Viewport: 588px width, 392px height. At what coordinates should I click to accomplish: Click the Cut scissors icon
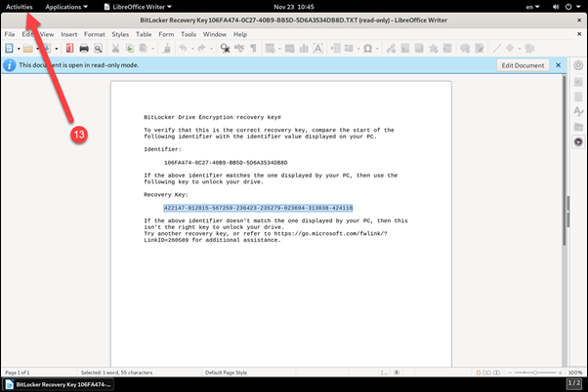[115, 49]
